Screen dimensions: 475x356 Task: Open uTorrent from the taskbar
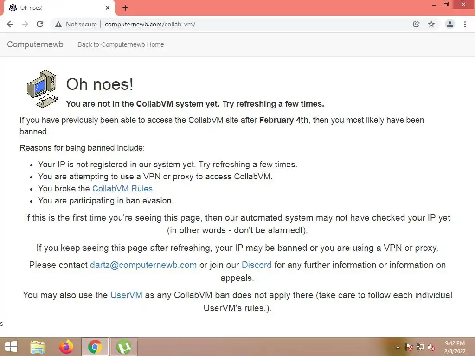coord(123,347)
